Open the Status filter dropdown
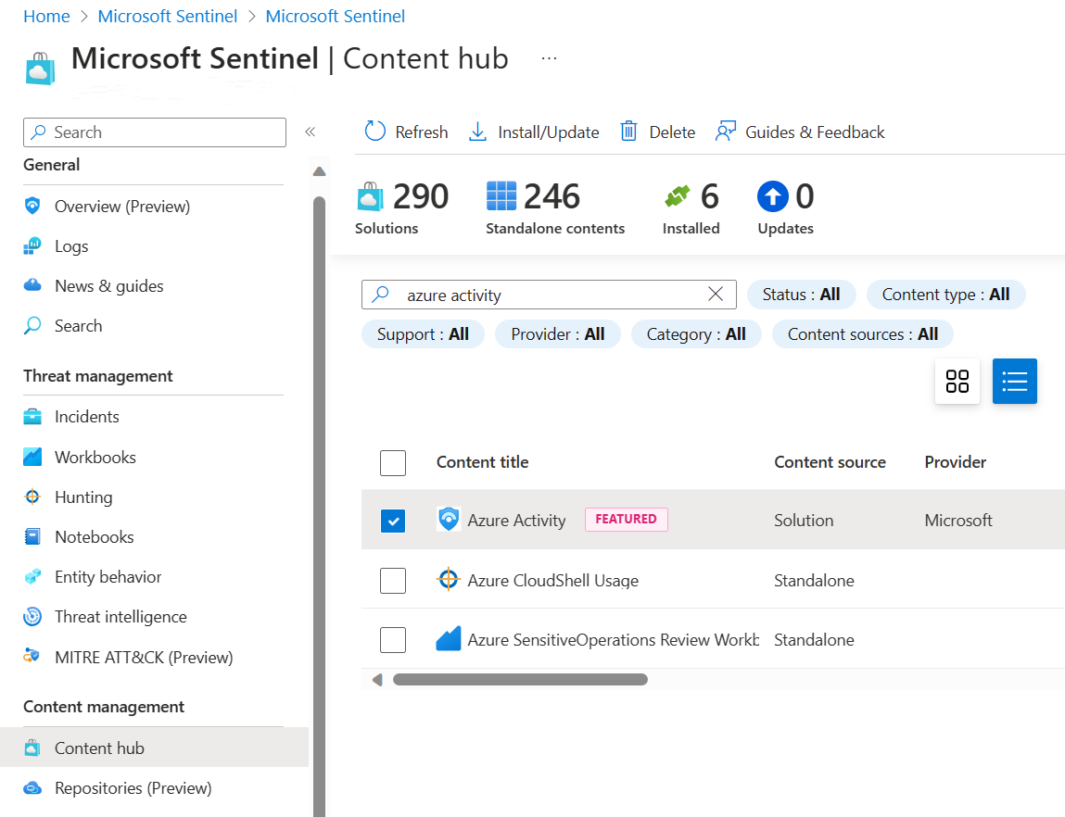This screenshot has height=817, width=1065. pyautogui.click(x=801, y=295)
